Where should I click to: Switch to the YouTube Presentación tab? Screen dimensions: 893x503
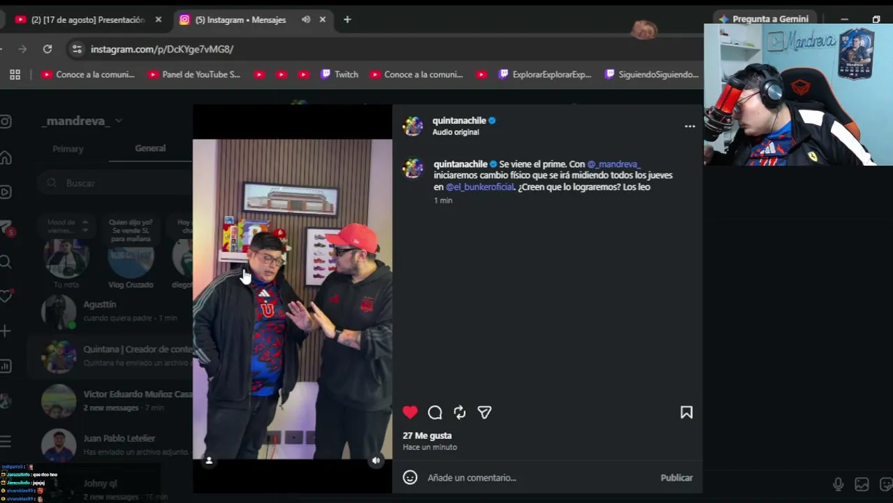click(87, 20)
